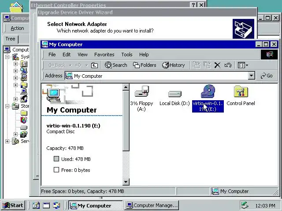
Task: Click the Forward arrow toolbar icon
Action: [78, 65]
